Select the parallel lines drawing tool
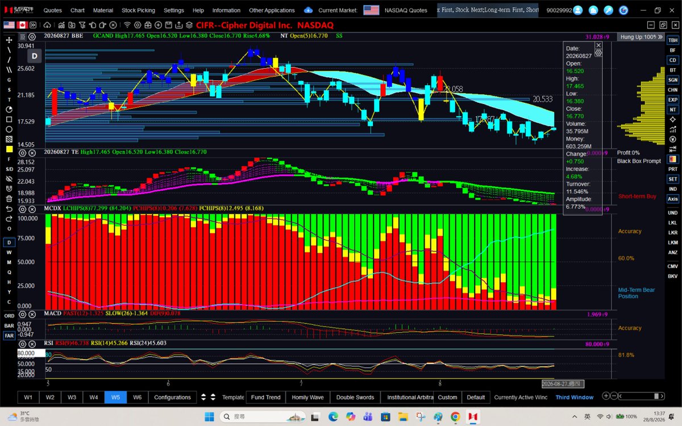The image size is (682, 426). click(x=9, y=69)
